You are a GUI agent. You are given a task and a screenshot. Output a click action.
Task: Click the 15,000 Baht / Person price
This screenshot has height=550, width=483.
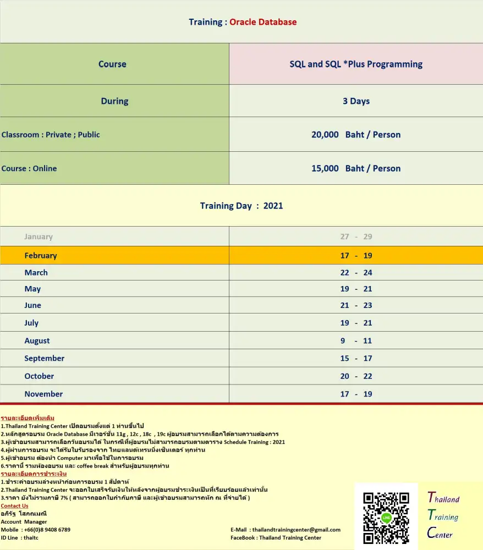[356, 168]
